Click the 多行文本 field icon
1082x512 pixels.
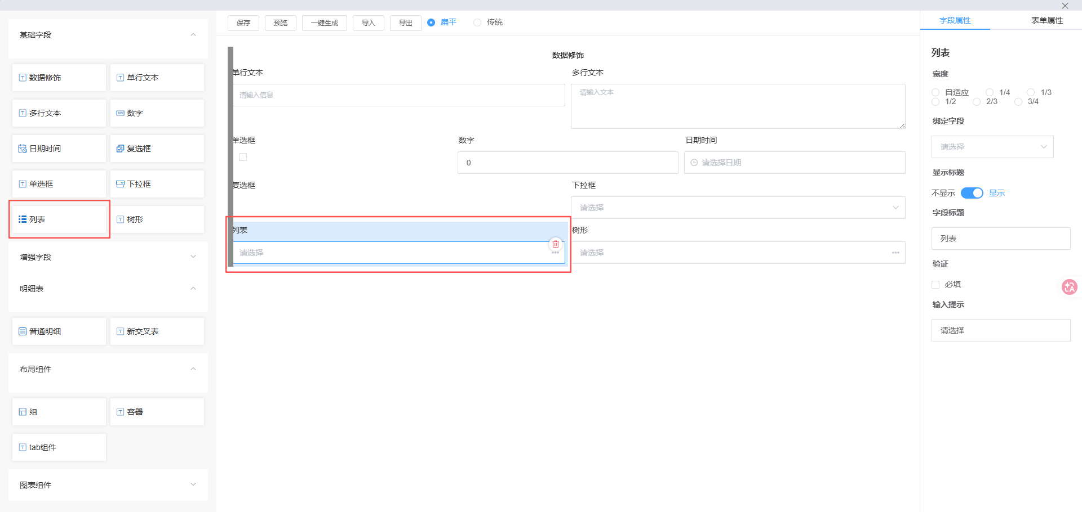pos(23,113)
